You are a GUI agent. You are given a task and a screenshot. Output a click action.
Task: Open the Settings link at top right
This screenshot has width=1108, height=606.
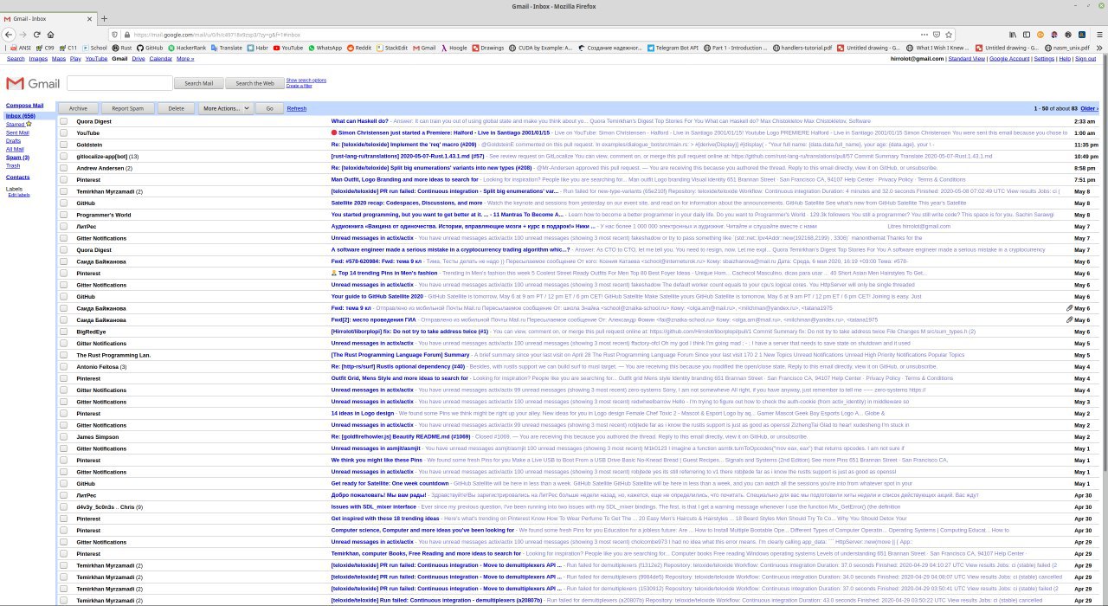pos(1044,59)
